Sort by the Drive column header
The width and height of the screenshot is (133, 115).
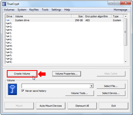point(9,16)
